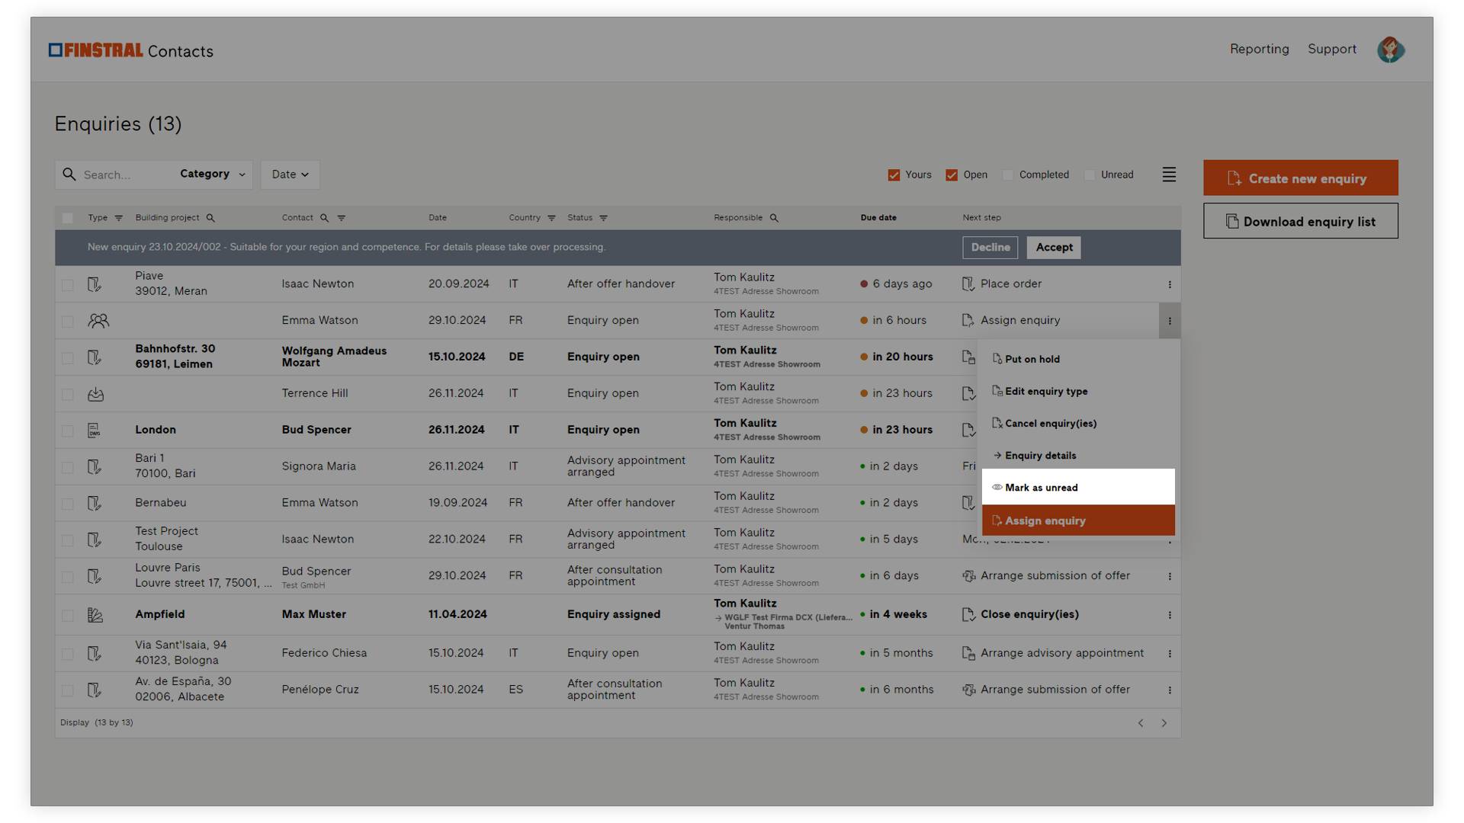The width and height of the screenshot is (1464, 823).
Task: Open the Date filter dropdown
Action: [290, 175]
